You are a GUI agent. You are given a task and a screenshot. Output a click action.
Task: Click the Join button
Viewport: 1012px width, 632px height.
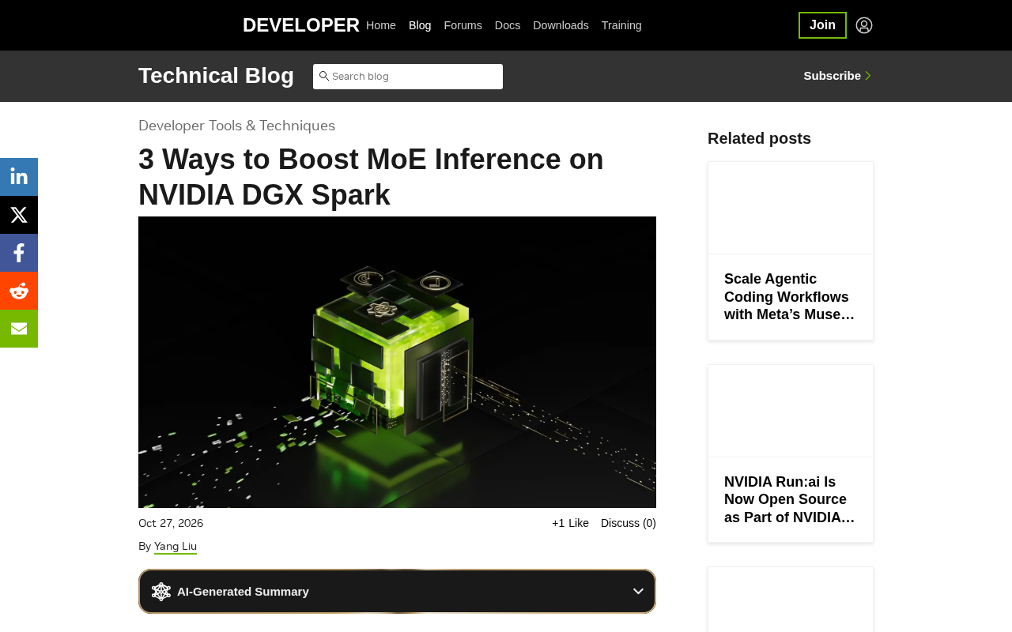[822, 25]
